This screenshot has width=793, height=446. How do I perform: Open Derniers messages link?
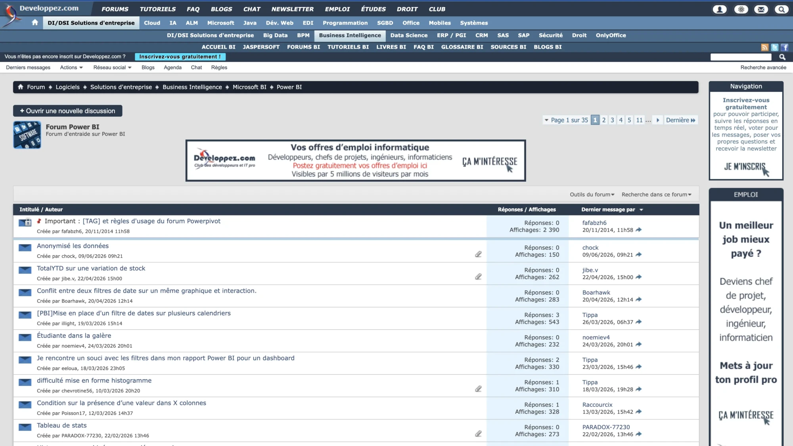pos(28,67)
